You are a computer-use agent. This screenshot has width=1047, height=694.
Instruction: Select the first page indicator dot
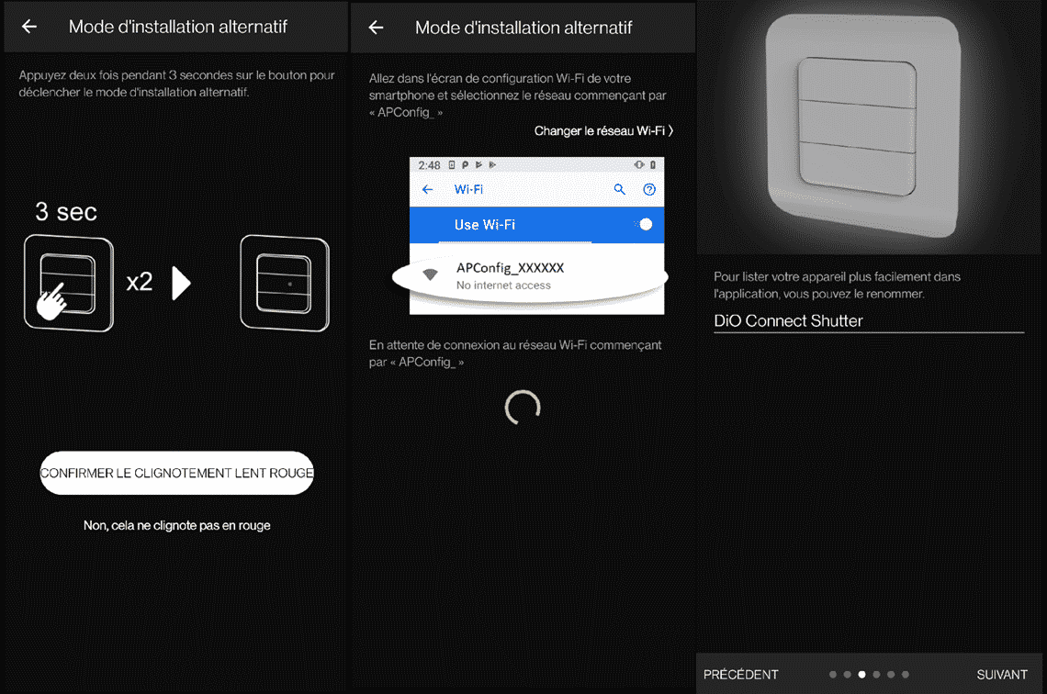833,675
